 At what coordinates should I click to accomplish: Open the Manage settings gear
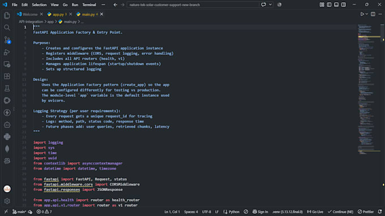7,201
